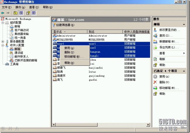This screenshot has height=133, width=190.
Task: Click the toolbar Help question mark icon
Action: tap(28, 13)
